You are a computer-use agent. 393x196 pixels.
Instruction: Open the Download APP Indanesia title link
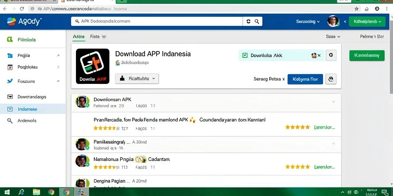pyautogui.click(x=153, y=54)
